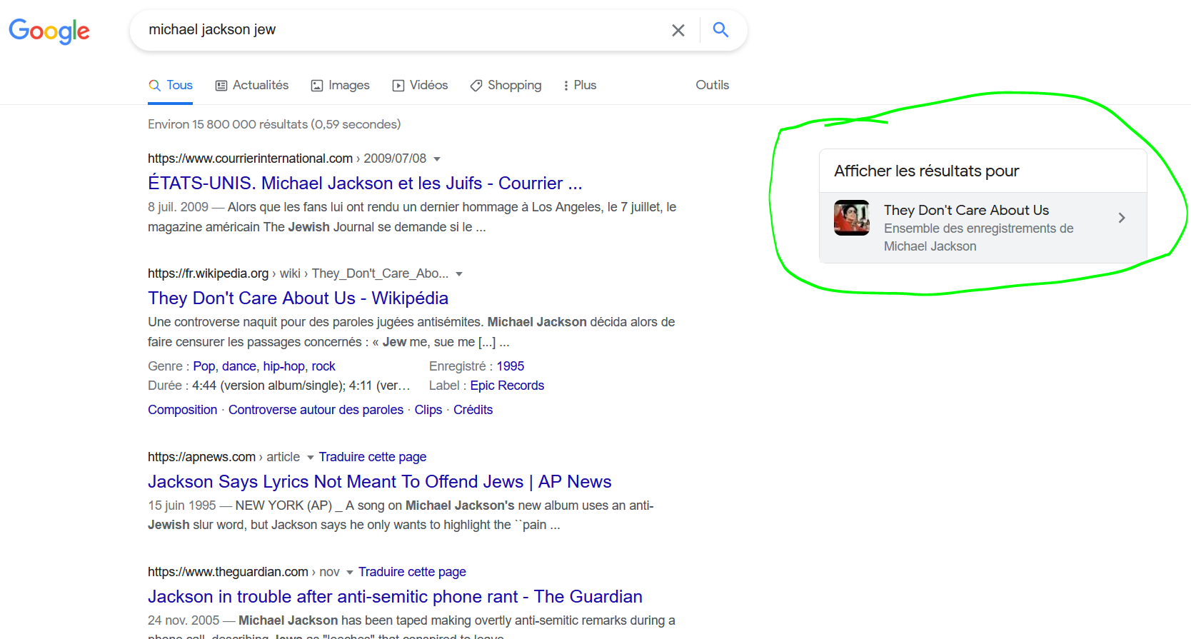Expand dropdown arrow next to courrierinternational.com URL
Image resolution: width=1191 pixels, height=639 pixels.
(437, 159)
